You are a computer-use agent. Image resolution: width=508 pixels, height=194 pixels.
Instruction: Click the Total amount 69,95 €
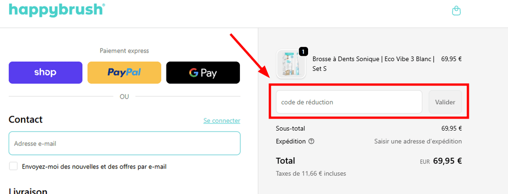point(447,161)
